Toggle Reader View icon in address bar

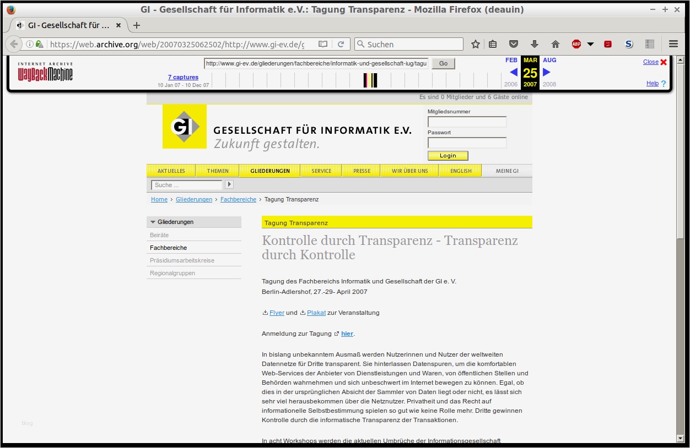click(x=323, y=44)
